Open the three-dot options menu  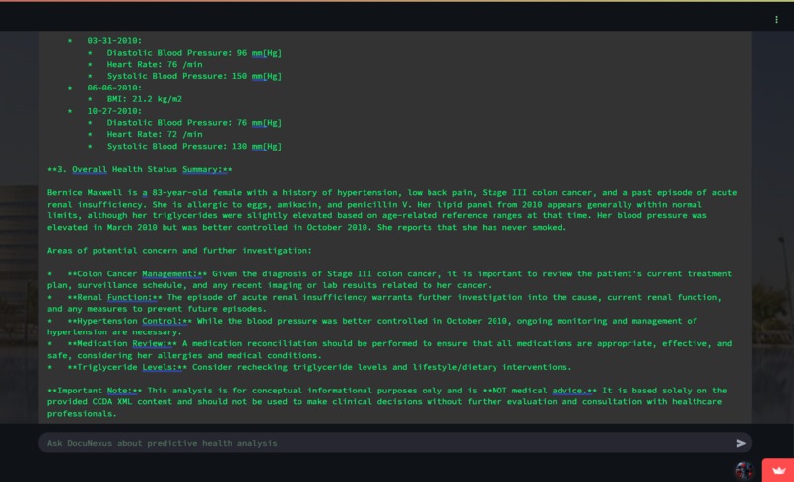coord(776,20)
